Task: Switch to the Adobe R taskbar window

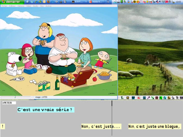Action: pyautogui.click(x=96, y=2)
